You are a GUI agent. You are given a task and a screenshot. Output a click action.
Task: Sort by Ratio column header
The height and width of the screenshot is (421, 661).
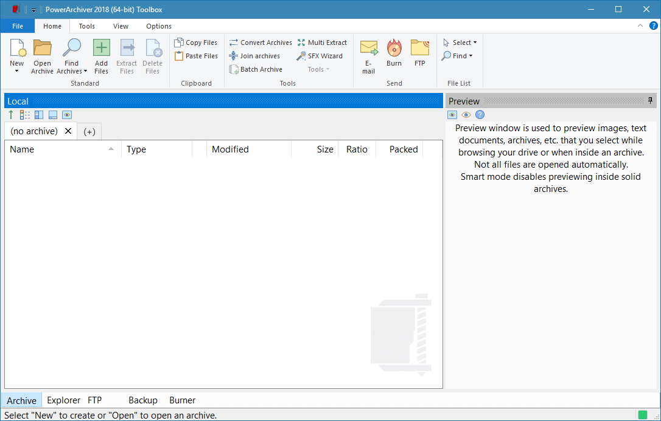coord(357,149)
